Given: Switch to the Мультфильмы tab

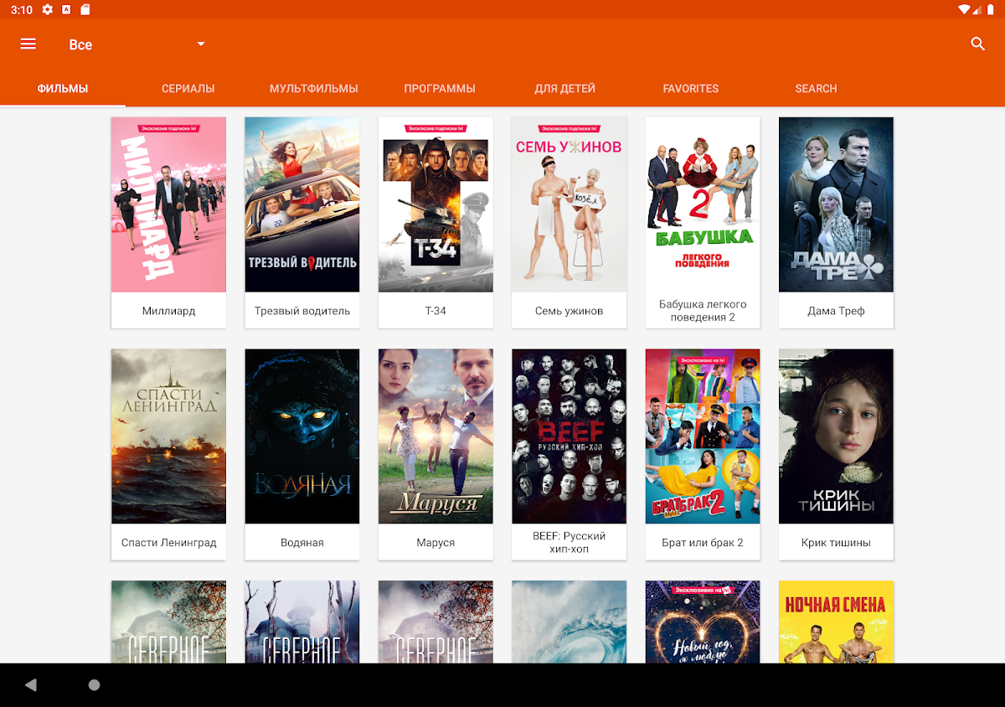Looking at the screenshot, I should (x=314, y=88).
